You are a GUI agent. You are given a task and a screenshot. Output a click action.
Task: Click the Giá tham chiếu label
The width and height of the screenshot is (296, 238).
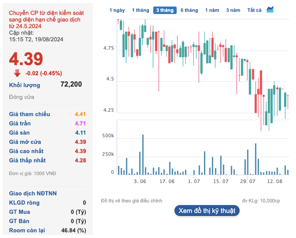30,114
